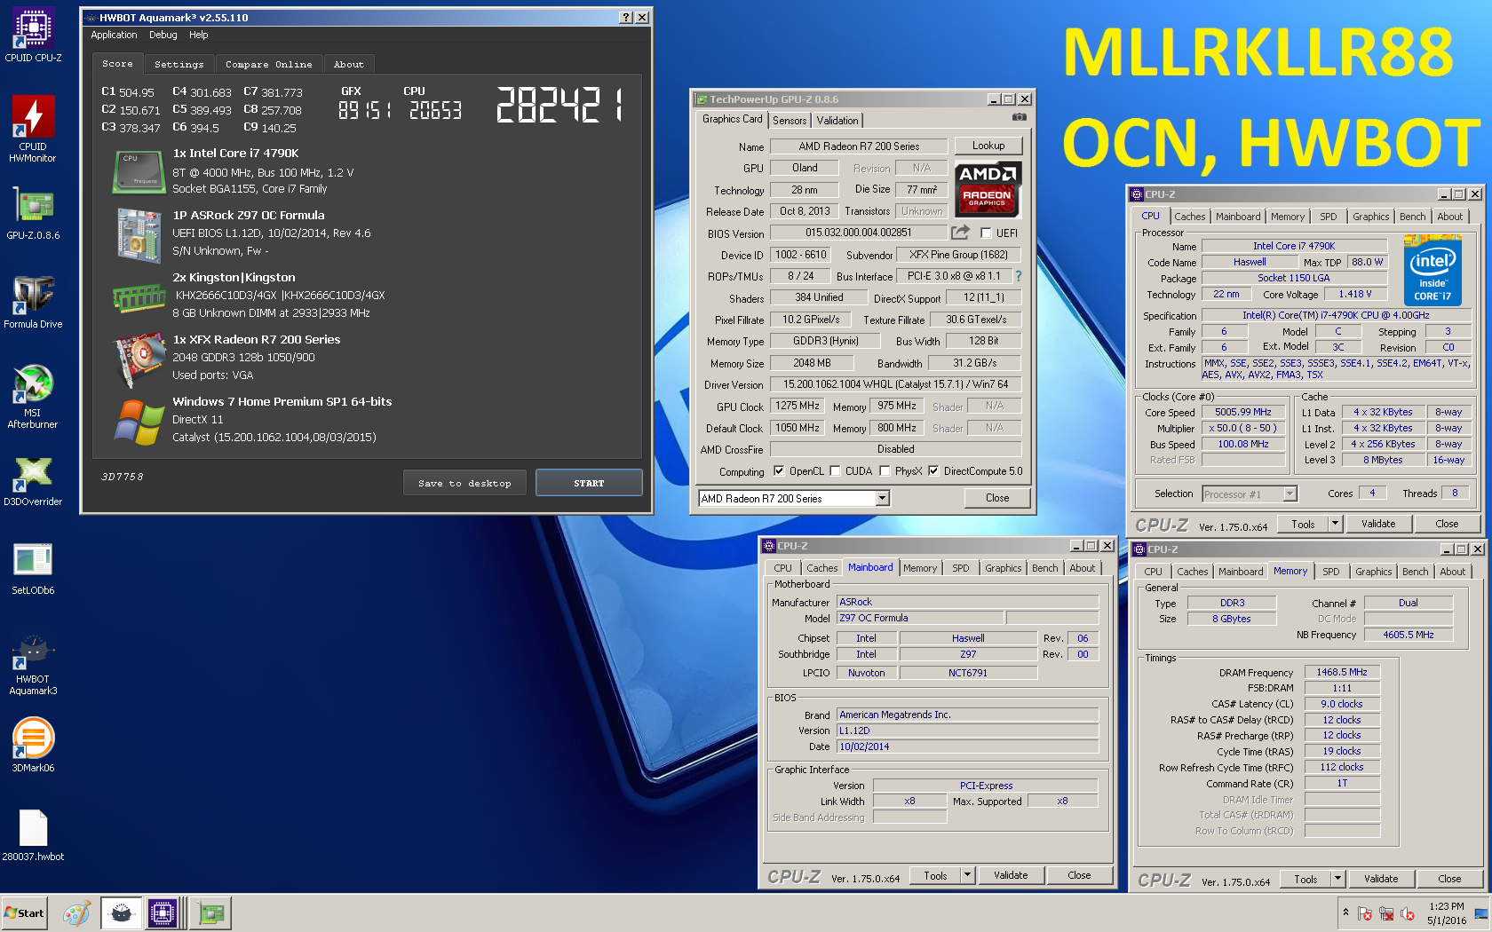Show hidden tray icons arrow

1345,912
